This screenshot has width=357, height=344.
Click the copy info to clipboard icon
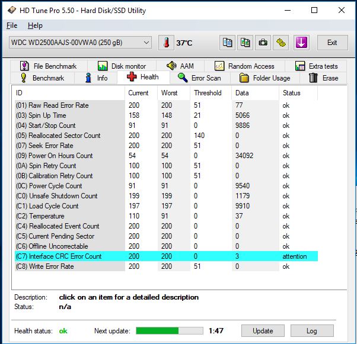[x=227, y=43]
